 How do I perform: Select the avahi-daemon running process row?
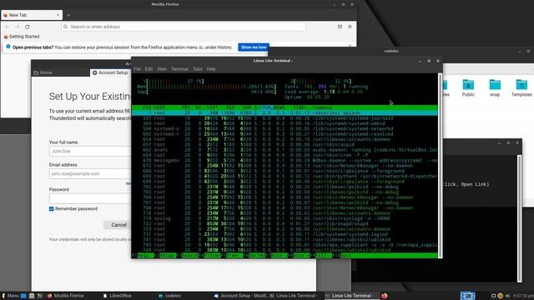pyautogui.click(x=285, y=150)
